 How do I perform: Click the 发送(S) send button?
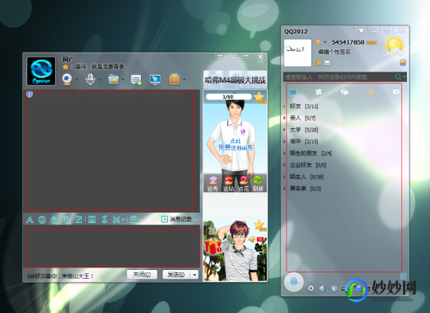click(177, 275)
